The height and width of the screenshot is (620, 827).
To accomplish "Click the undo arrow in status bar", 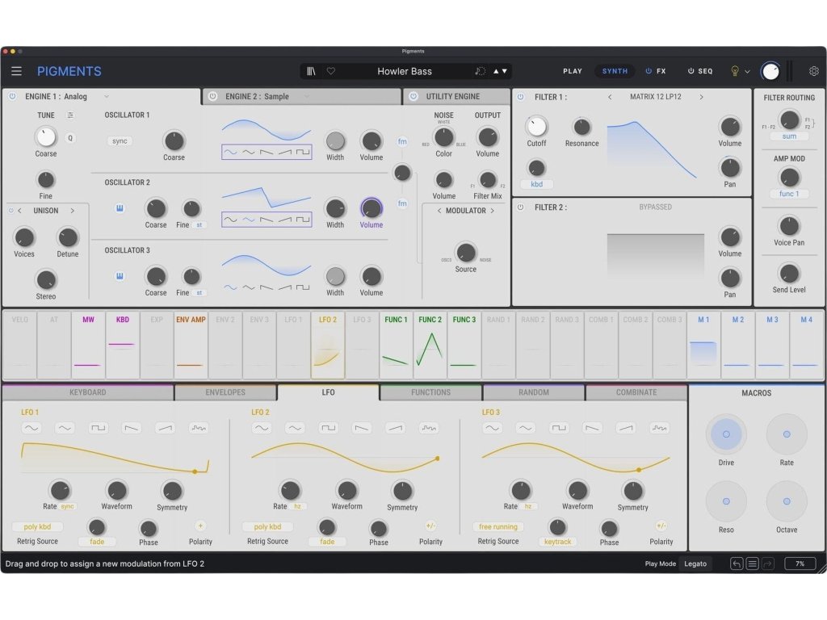I will tap(737, 563).
